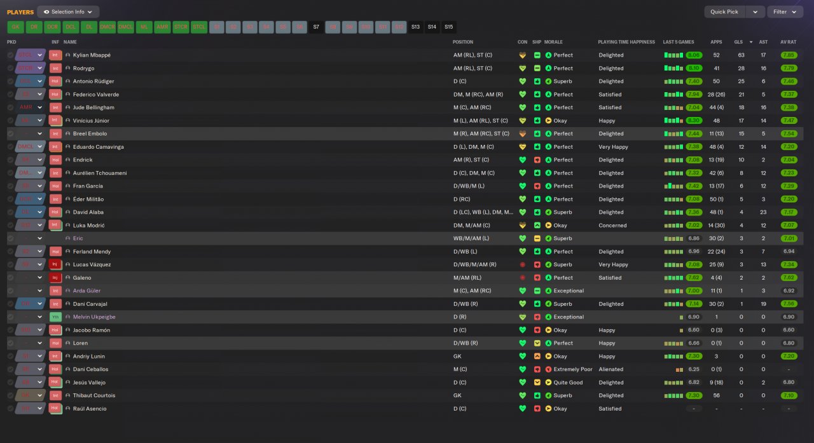The height and width of the screenshot is (443, 814).
Task: Click Melvin Ukpeigbe's Yth badge
Action: tap(55, 317)
